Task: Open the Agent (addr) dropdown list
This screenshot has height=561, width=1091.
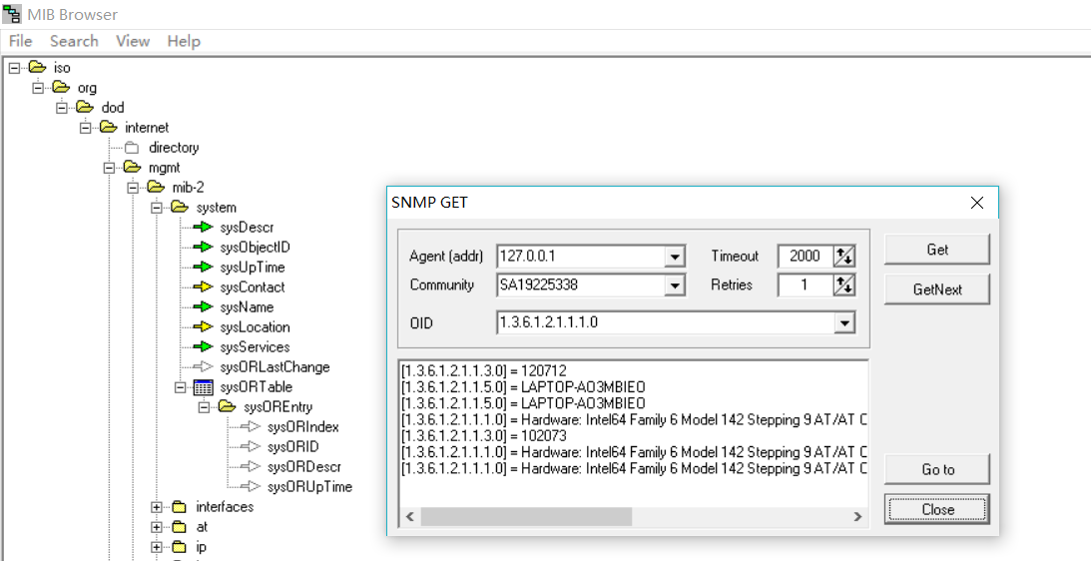Action: pos(674,257)
